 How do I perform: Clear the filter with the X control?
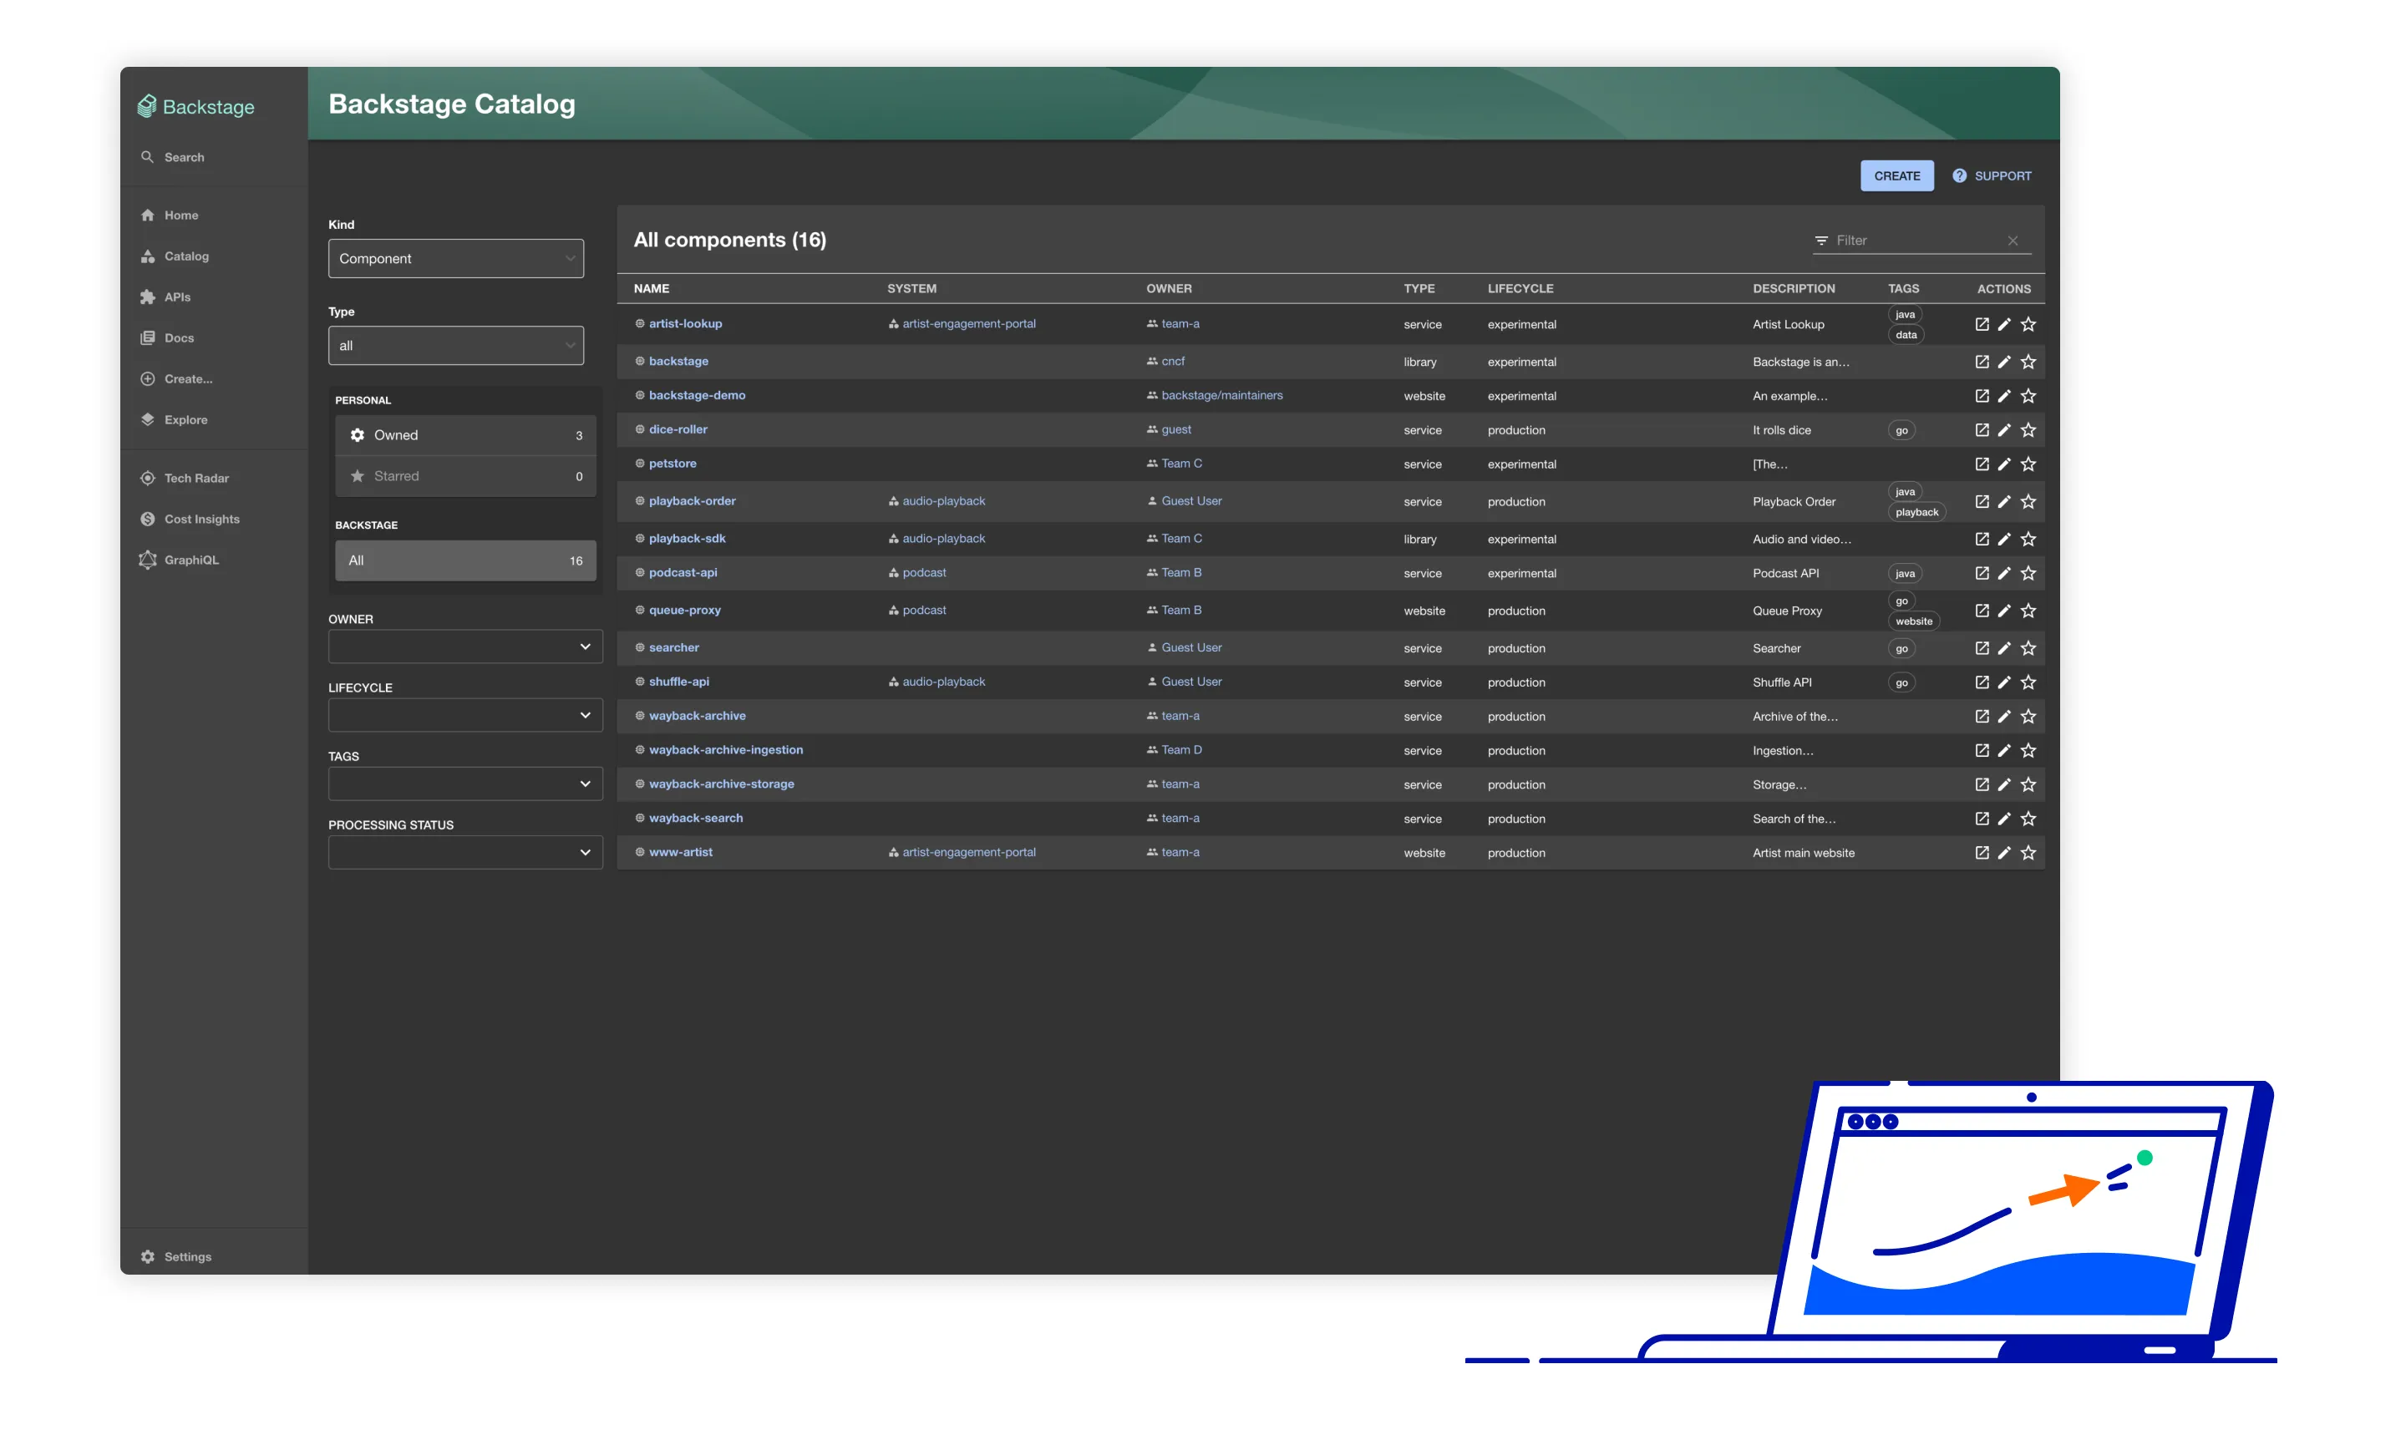[x=2013, y=241]
